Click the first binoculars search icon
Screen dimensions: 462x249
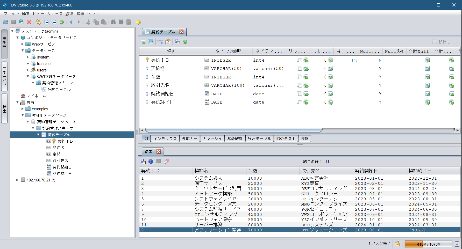click(113, 22)
